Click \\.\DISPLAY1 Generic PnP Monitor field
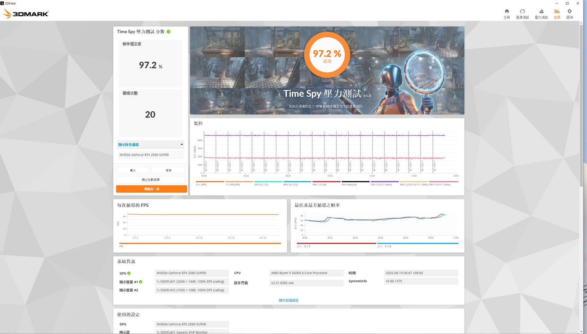 (x=192, y=332)
